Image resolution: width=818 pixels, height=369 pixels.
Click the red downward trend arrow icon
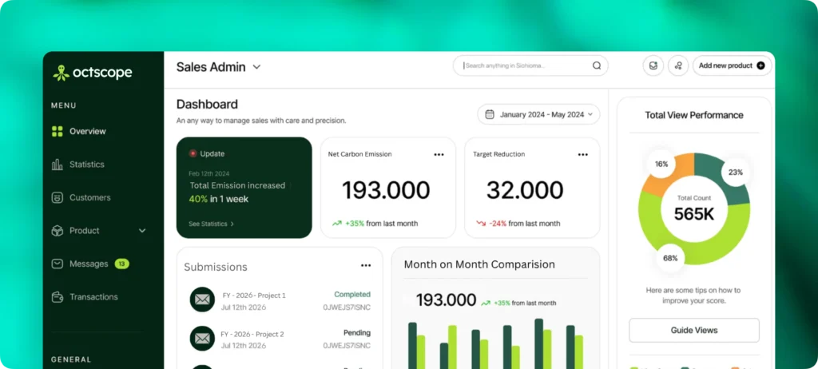click(480, 224)
